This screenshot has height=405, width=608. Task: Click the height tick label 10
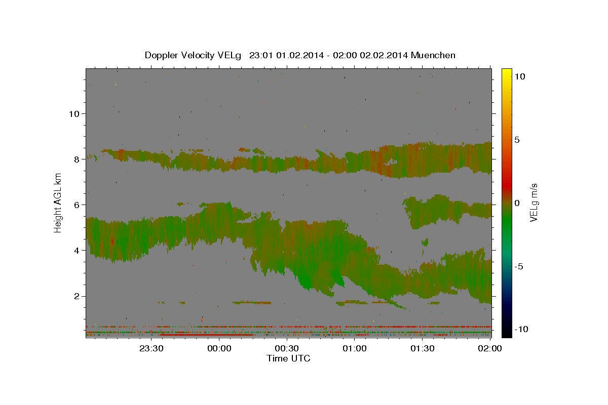pos(73,113)
